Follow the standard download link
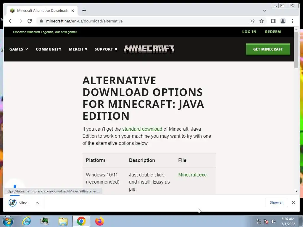Viewport: 303px width, 227px height. (142, 129)
